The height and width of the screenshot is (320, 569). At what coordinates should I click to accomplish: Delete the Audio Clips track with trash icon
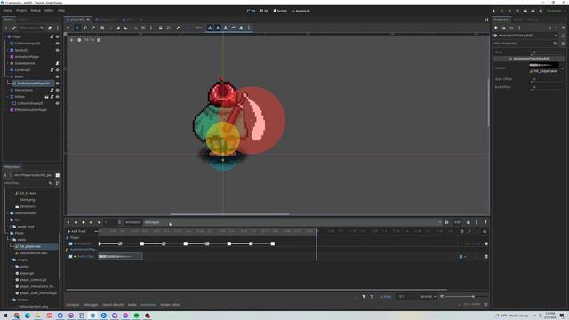pos(486,257)
